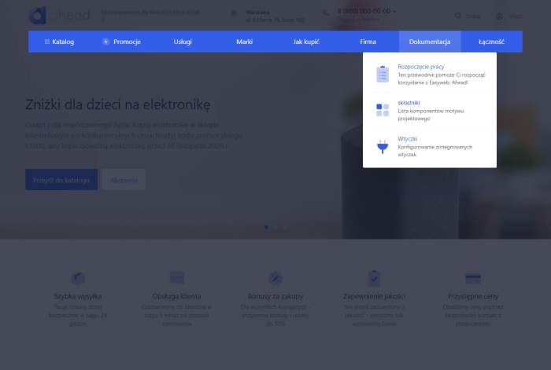Expand the phone number dropdown
This screenshot has height=370, width=551.
(395, 12)
